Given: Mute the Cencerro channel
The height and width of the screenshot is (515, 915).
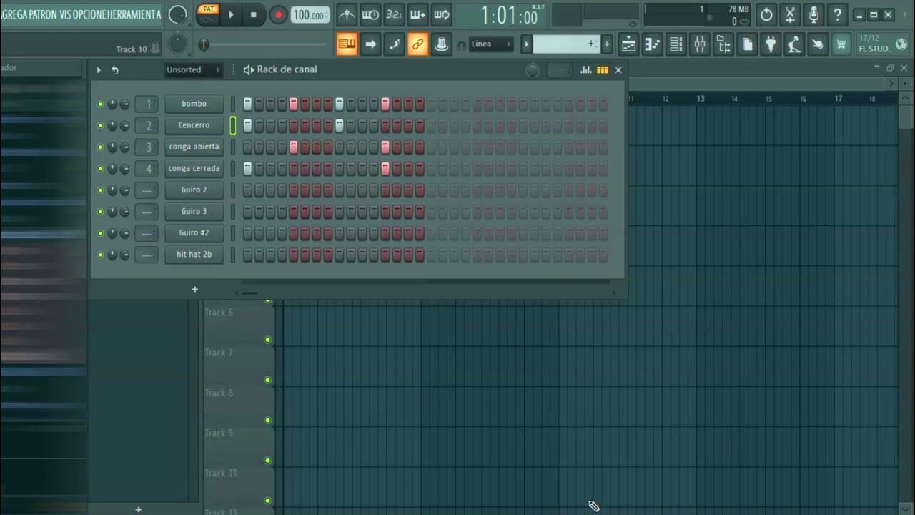Looking at the screenshot, I should point(100,126).
